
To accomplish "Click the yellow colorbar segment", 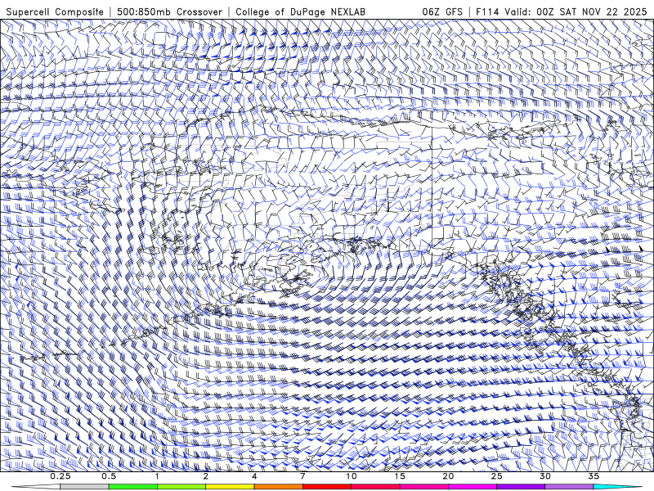I will (x=230, y=487).
